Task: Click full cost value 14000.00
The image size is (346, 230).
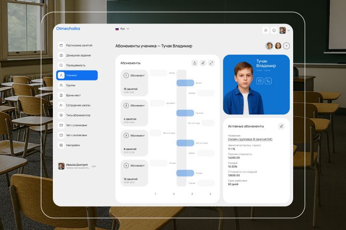Action: [x=234, y=158]
